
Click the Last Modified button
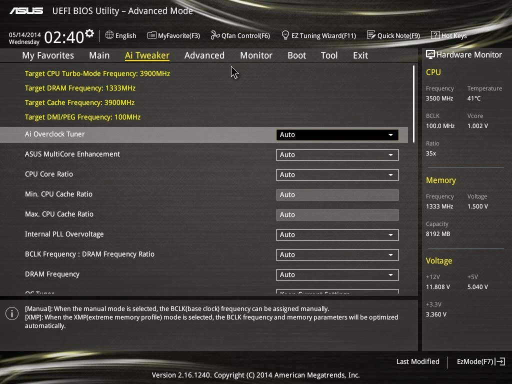coord(417,361)
